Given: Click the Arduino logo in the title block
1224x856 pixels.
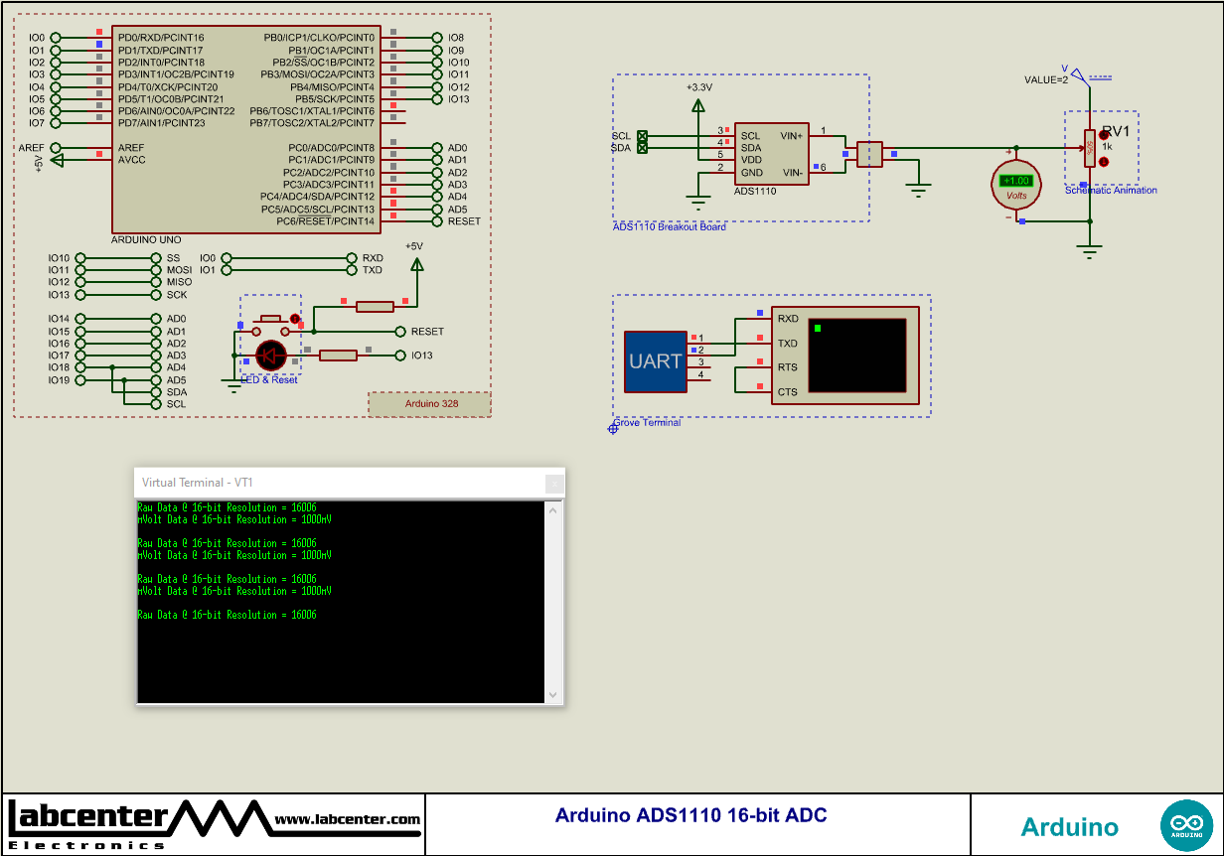Looking at the screenshot, I should [1188, 824].
